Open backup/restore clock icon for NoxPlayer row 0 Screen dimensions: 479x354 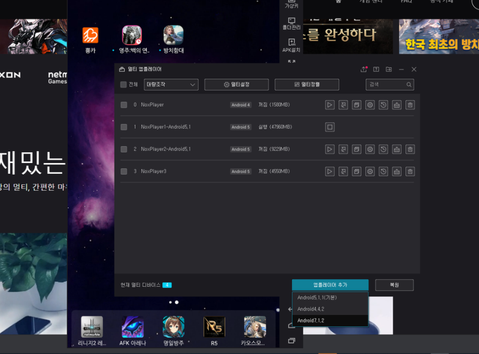tap(383, 105)
